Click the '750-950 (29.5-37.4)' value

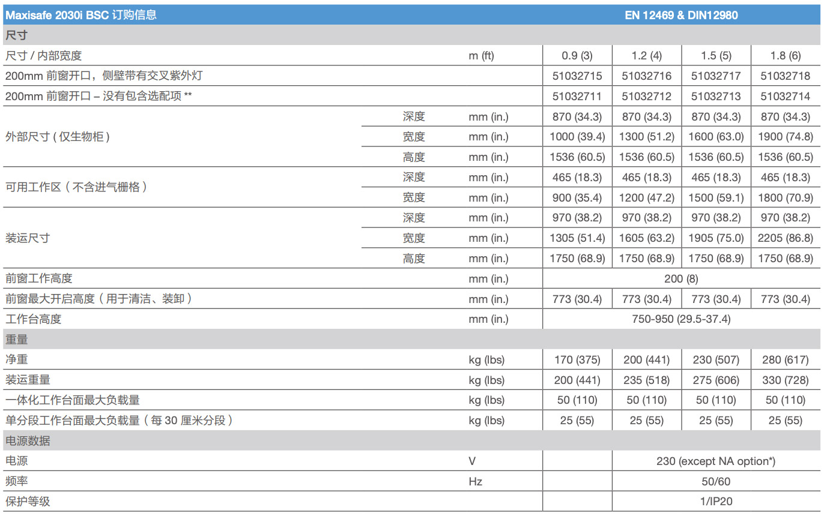(681, 319)
